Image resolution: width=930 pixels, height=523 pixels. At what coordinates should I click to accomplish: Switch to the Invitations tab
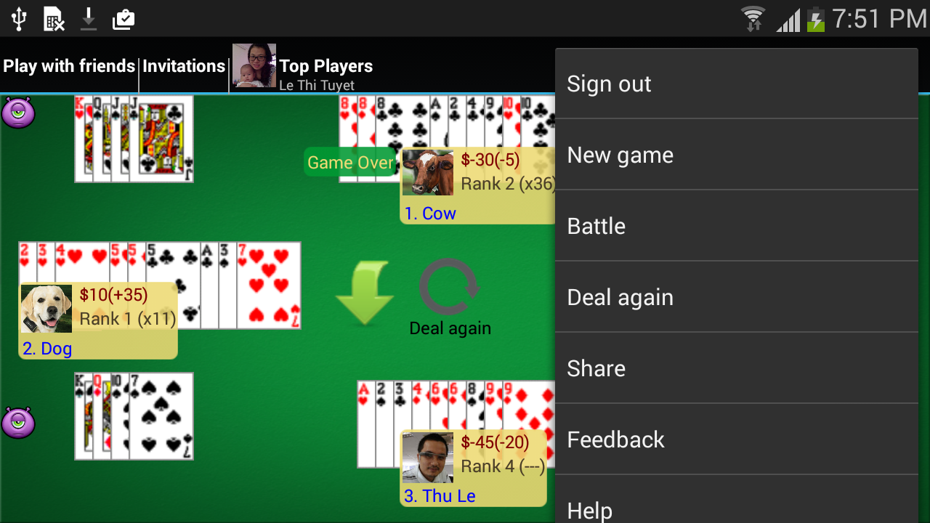pos(184,66)
